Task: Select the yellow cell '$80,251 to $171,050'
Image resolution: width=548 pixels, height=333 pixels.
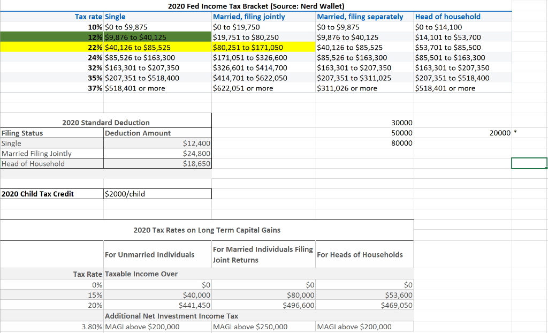Action: [x=263, y=47]
